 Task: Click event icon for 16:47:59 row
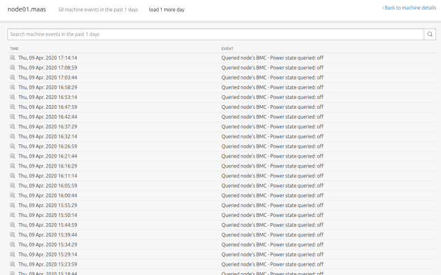(12, 107)
